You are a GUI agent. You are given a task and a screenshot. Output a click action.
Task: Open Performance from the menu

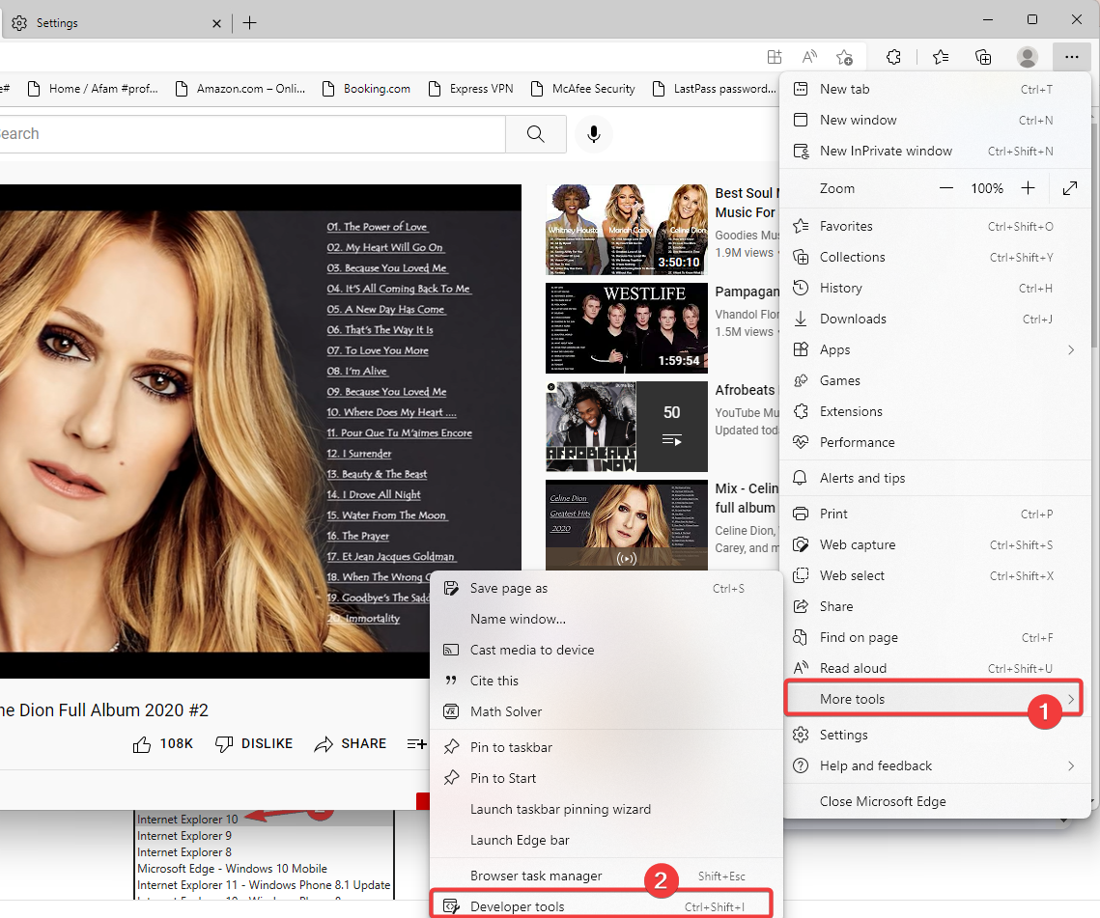[935, 442]
